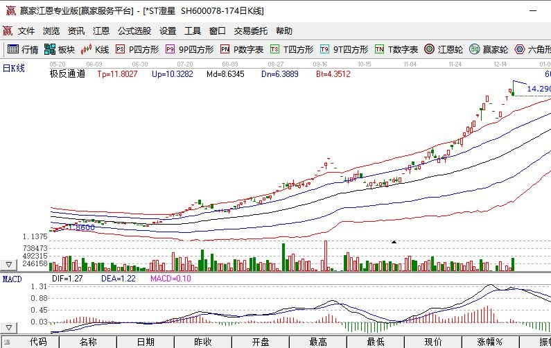This screenshot has height=348, width=551.
Task: Open the 设置 menu
Action: [168, 31]
